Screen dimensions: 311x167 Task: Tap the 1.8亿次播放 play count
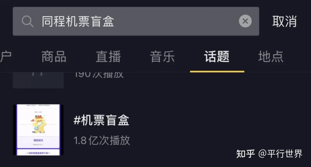(x=102, y=140)
